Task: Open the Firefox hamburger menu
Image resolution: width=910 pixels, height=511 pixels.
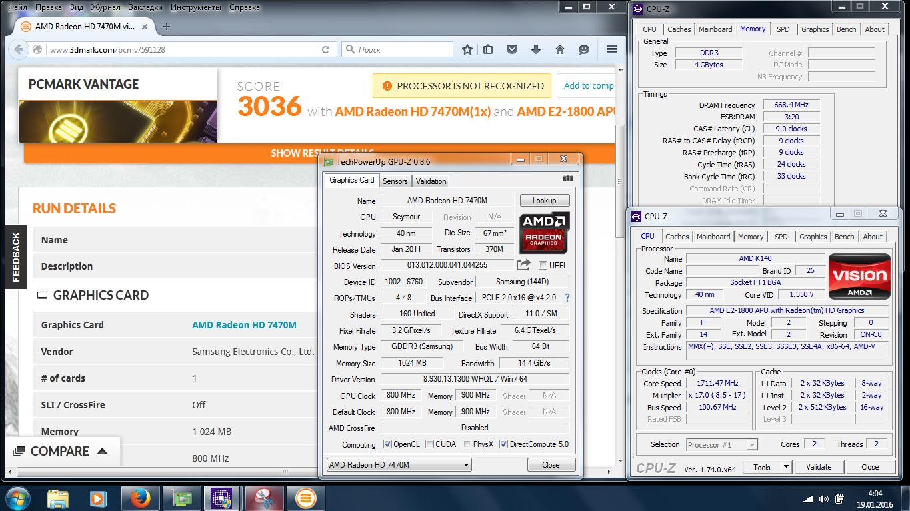Action: tap(611, 49)
